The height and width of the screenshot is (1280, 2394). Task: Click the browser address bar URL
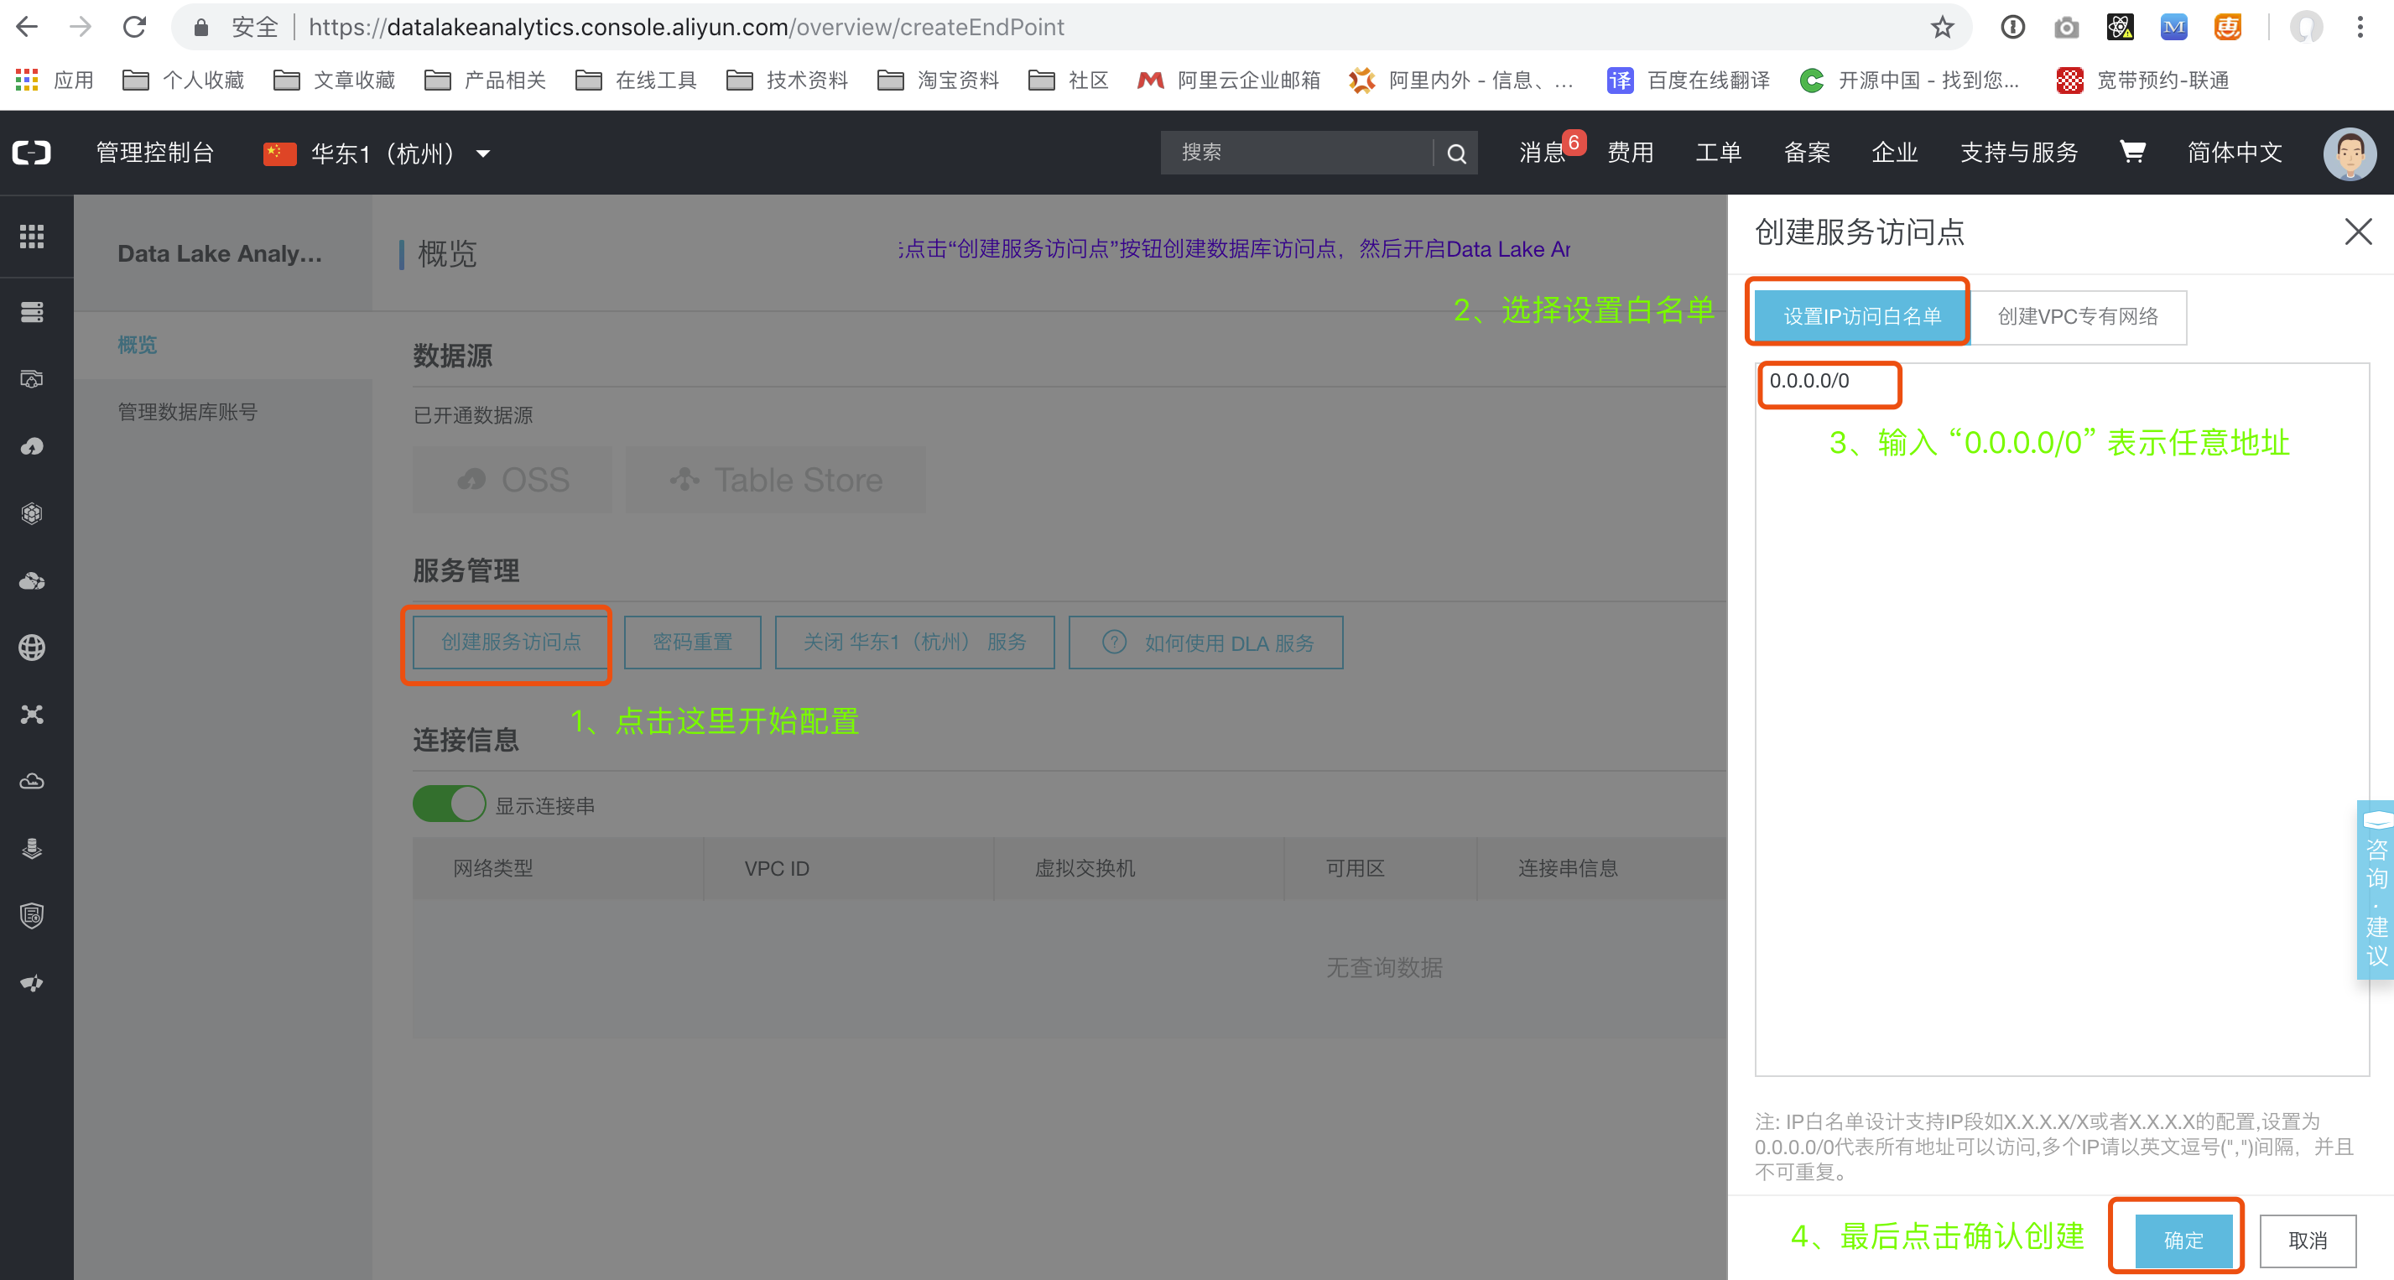coord(686,27)
